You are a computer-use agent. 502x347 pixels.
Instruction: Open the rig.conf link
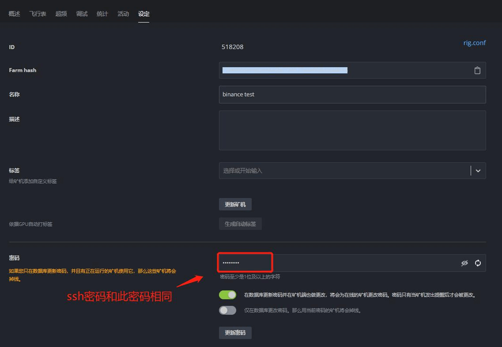pyautogui.click(x=474, y=42)
